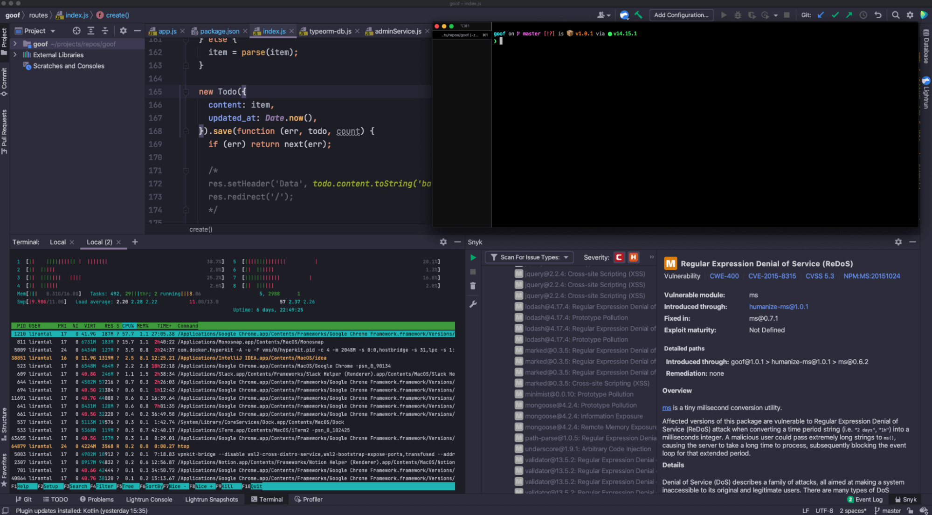Screen dimensions: 932x515
Task: Expand External Libraries in the Project panel
Action: (15, 55)
